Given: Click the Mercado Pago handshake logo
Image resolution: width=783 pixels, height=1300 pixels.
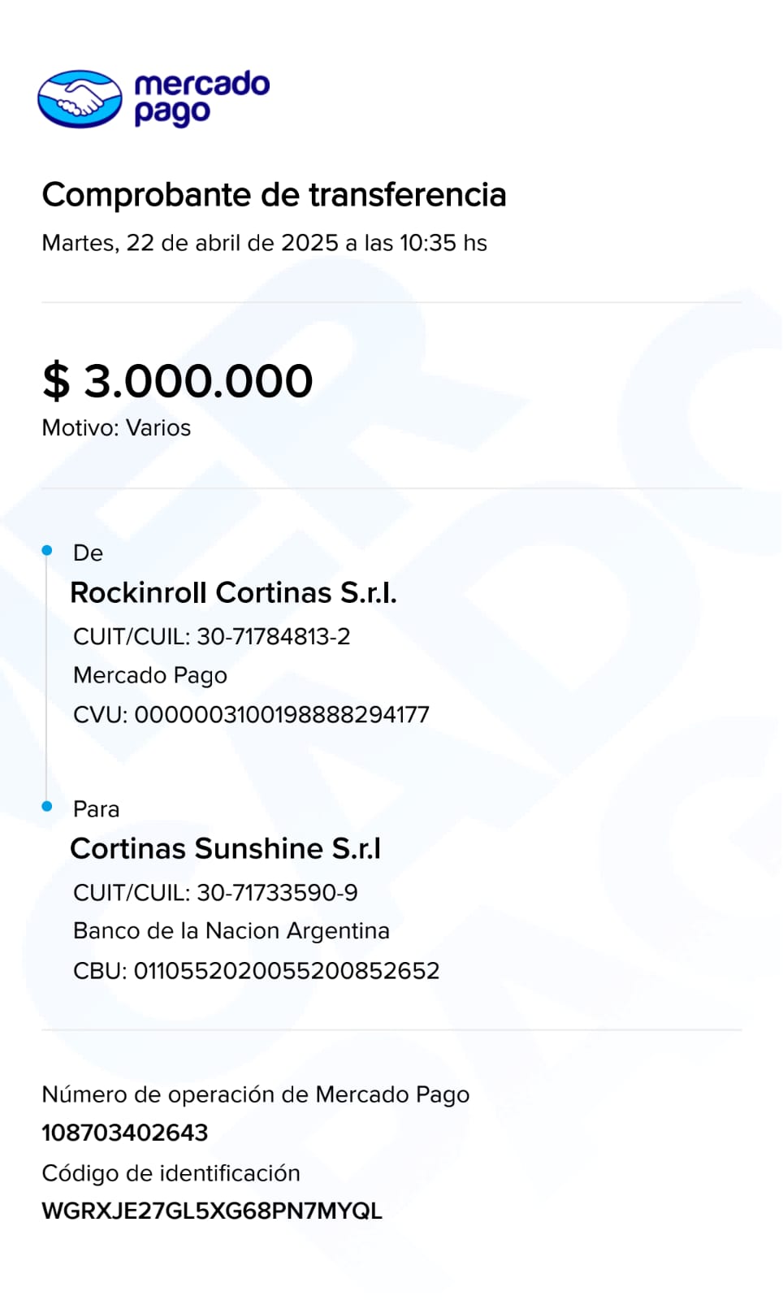Looking at the screenshot, I should [80, 99].
